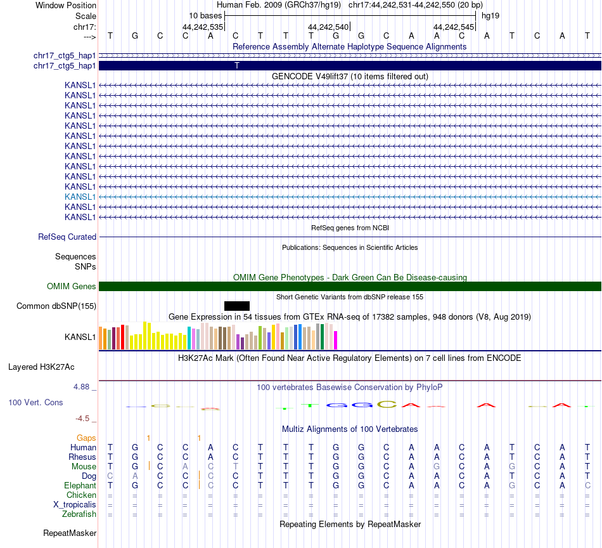602x548 pixels.
Task: Open the RepeatMasker track label
Action: [70, 533]
